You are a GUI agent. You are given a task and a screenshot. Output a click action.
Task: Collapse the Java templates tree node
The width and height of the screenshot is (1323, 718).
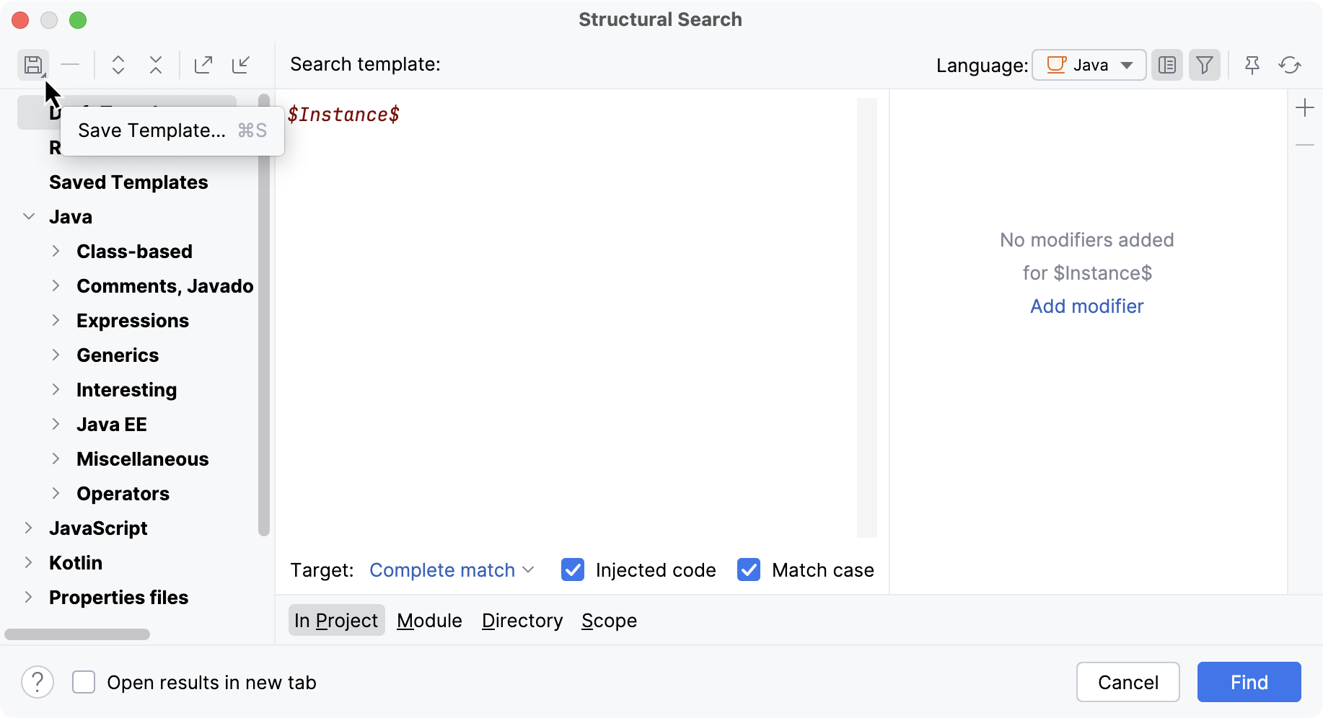(28, 216)
